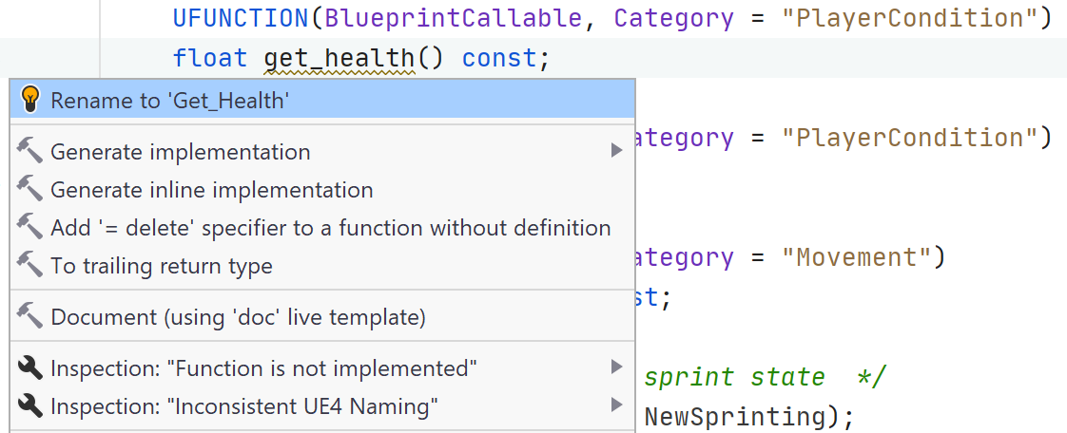Click hammer icon beside Add '= delete' specifier
This screenshot has width=1067, height=433.
(x=29, y=227)
